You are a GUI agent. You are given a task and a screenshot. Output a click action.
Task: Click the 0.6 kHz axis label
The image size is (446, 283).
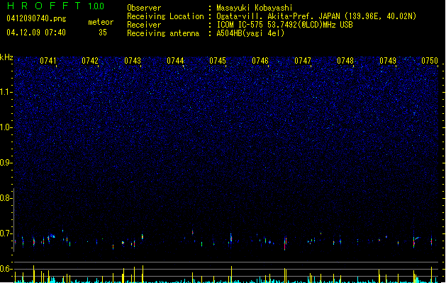pyautogui.click(x=6, y=269)
